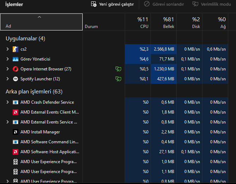Screen dimensions: 236x184
Task: Click the cs2 application icon
Action: point(16,49)
